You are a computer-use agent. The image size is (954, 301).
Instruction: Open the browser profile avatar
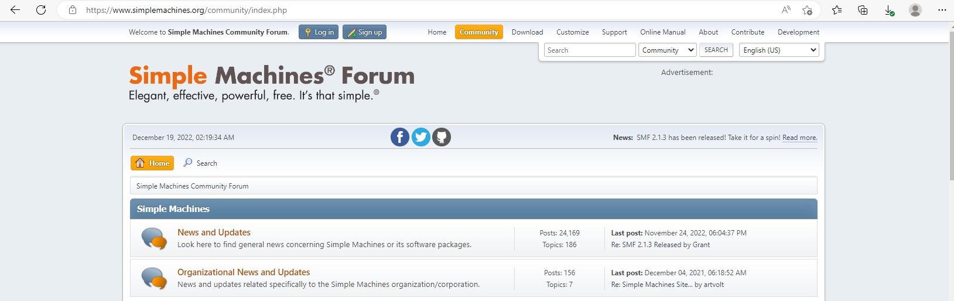click(x=915, y=10)
